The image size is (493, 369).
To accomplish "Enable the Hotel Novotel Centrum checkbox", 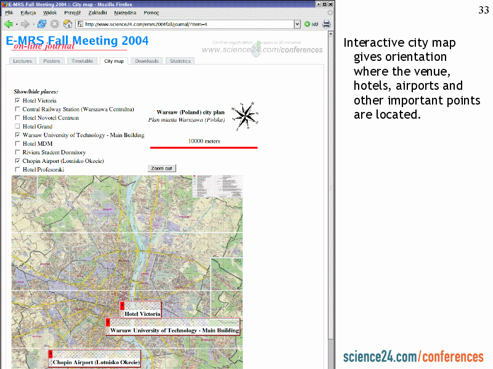I will (x=17, y=117).
